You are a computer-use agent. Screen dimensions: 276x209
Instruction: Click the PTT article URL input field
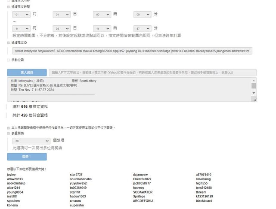152,73
